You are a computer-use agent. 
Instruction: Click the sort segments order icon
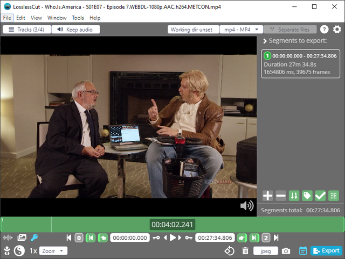(x=294, y=196)
